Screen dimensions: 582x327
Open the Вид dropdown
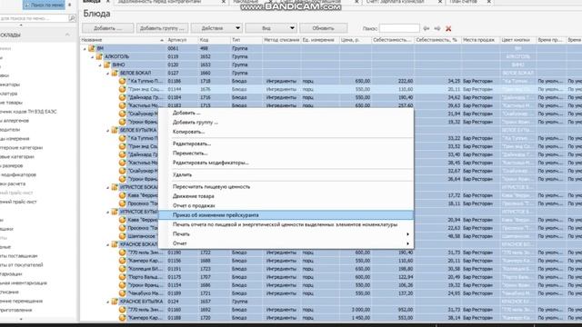pos(271,28)
